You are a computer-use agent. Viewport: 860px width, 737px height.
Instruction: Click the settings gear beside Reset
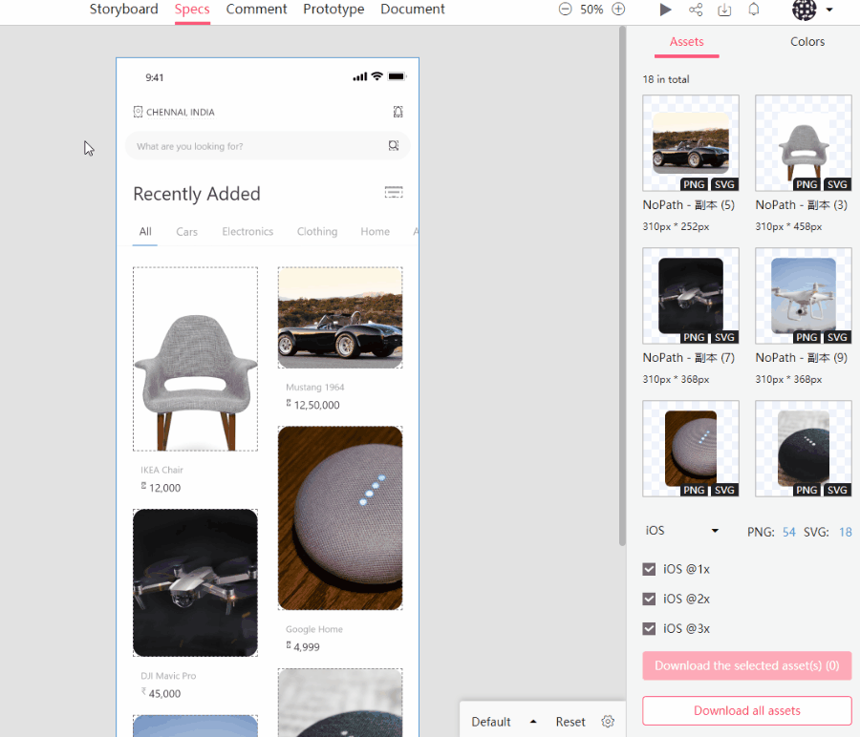coord(608,721)
